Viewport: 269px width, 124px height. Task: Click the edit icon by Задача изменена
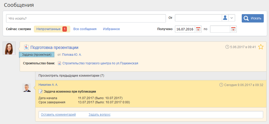point(41,92)
